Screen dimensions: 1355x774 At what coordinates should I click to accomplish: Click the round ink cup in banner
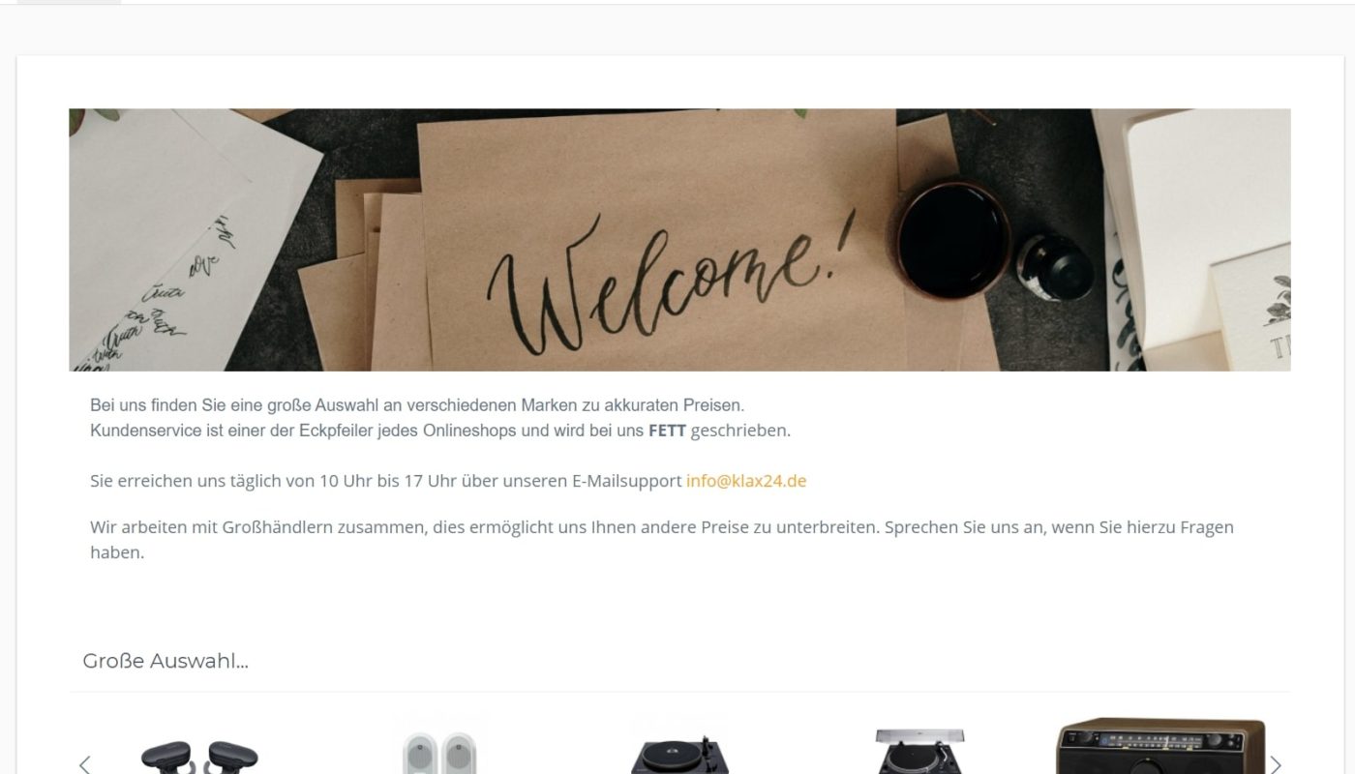coord(952,239)
